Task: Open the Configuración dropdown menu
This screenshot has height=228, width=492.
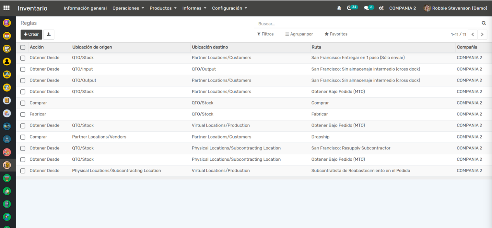Action: [229, 8]
